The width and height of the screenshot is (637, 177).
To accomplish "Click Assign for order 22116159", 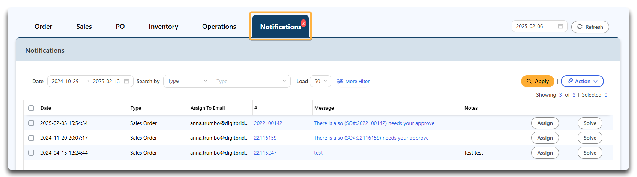I will tap(545, 138).
